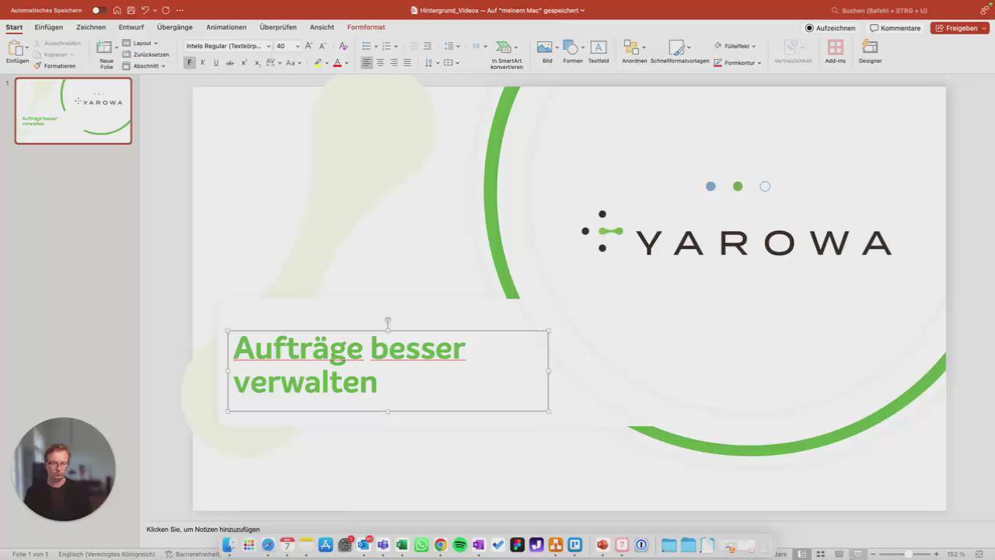This screenshot has width=995, height=560.
Task: Switch to the Übergänge tab
Action: click(175, 27)
